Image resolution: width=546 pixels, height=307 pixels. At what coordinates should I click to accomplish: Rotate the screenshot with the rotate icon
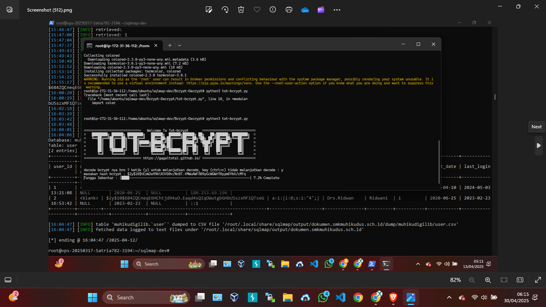pyautogui.click(x=225, y=10)
